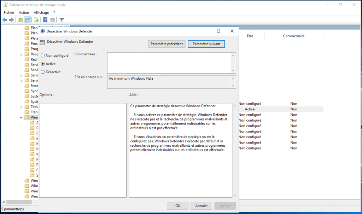The height and width of the screenshot is (214, 362).
Task: Click the funnel Filter icon
Action: point(62,20)
